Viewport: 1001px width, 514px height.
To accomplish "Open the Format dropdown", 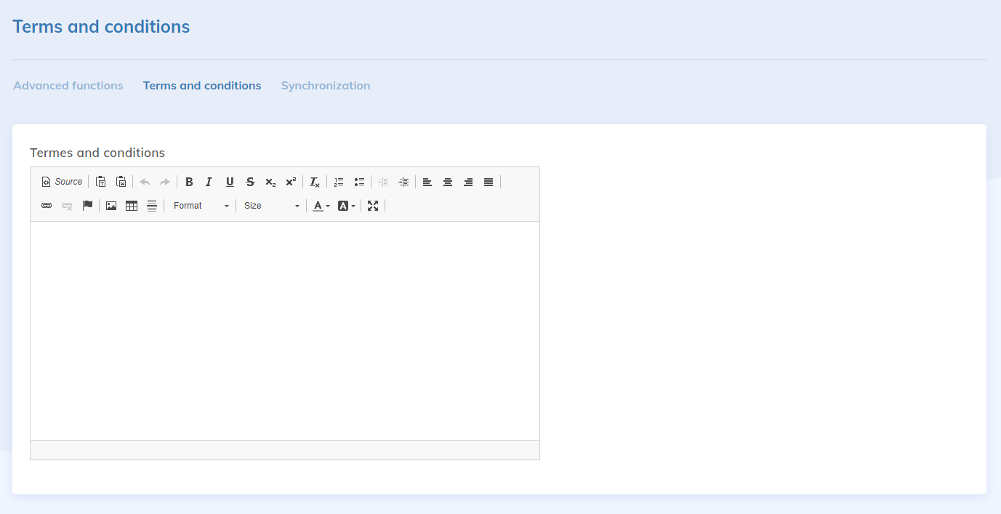I will (201, 206).
